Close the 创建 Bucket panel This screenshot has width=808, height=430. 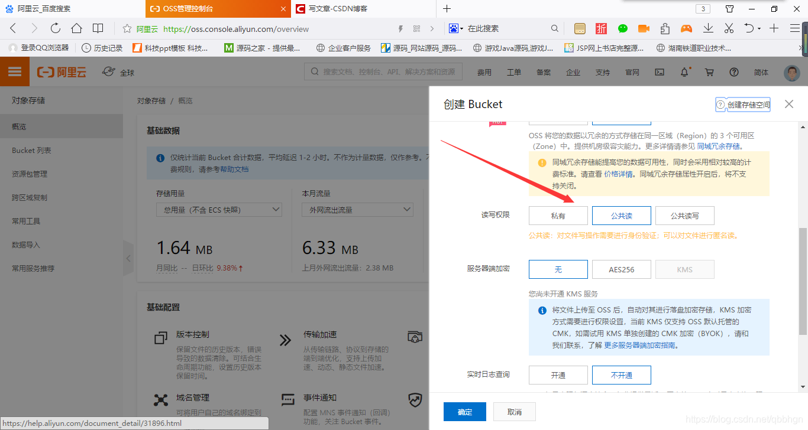click(789, 104)
